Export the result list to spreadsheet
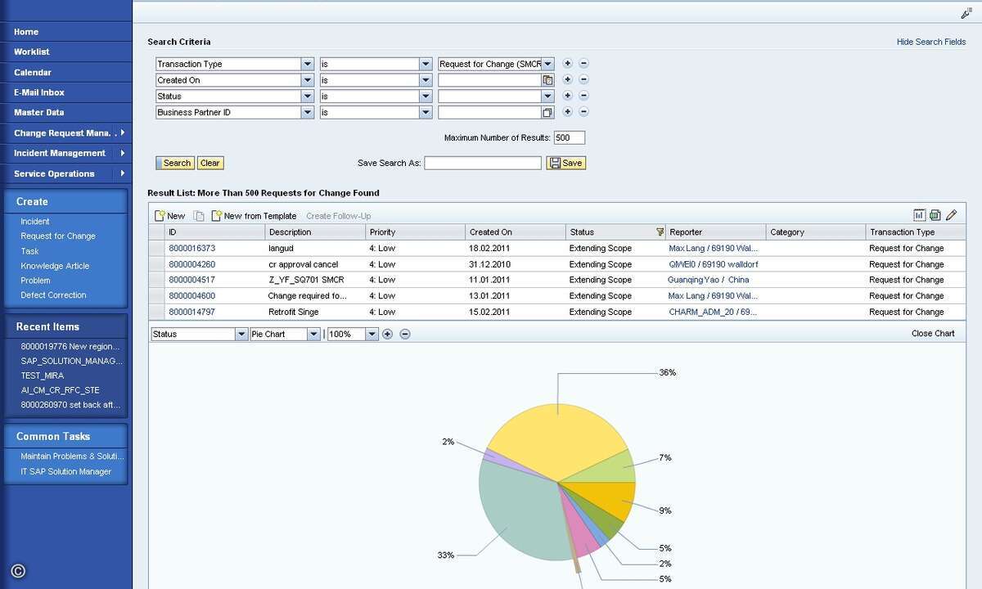The image size is (982, 589). click(935, 215)
